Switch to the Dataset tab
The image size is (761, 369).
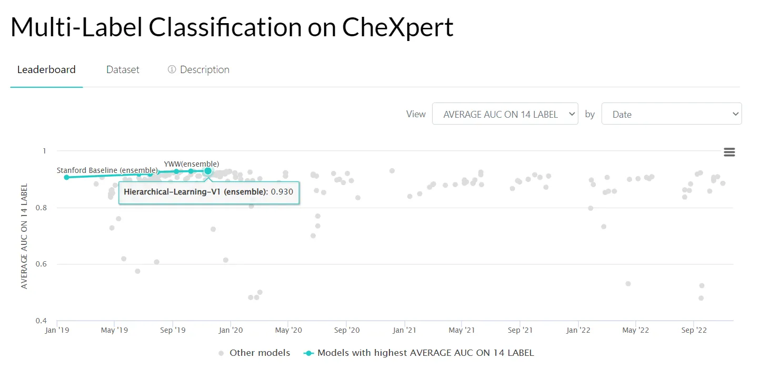(123, 69)
